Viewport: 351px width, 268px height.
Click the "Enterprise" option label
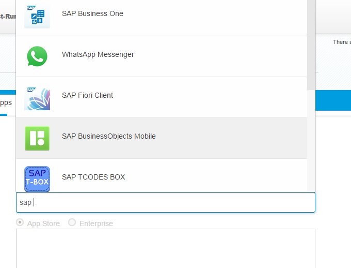click(96, 224)
